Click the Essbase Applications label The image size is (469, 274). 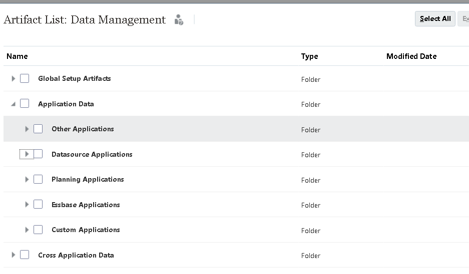[x=86, y=205]
